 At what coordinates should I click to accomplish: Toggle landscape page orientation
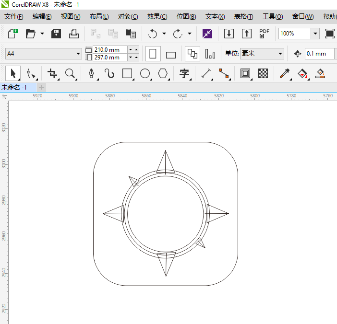pyautogui.click(x=171, y=54)
